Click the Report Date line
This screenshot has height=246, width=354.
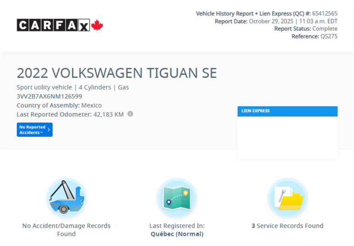[x=276, y=21]
